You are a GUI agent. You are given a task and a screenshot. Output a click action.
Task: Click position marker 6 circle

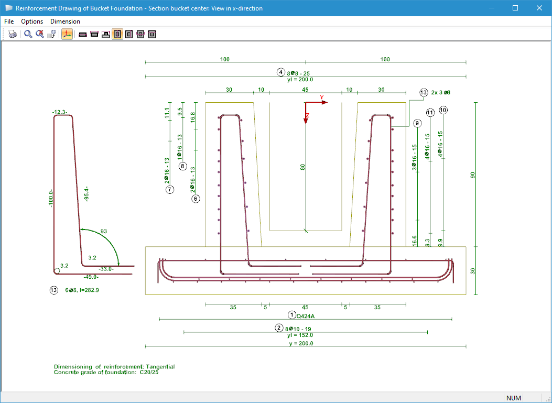pyautogui.click(x=196, y=199)
